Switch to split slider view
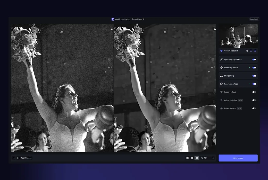The image size is (268, 180). (x=192, y=158)
